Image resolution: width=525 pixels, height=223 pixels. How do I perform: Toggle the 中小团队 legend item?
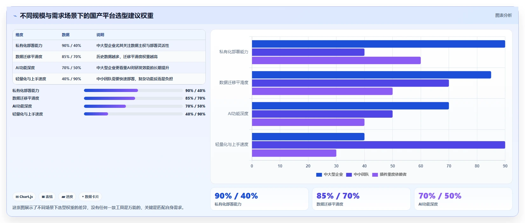point(357,174)
